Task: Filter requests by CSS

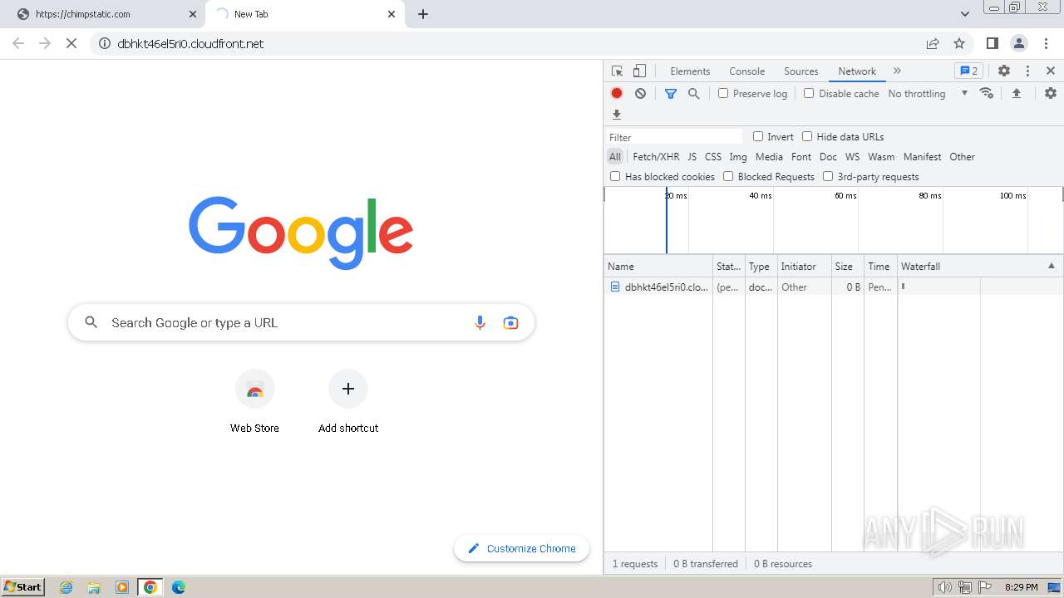Action: click(x=713, y=156)
